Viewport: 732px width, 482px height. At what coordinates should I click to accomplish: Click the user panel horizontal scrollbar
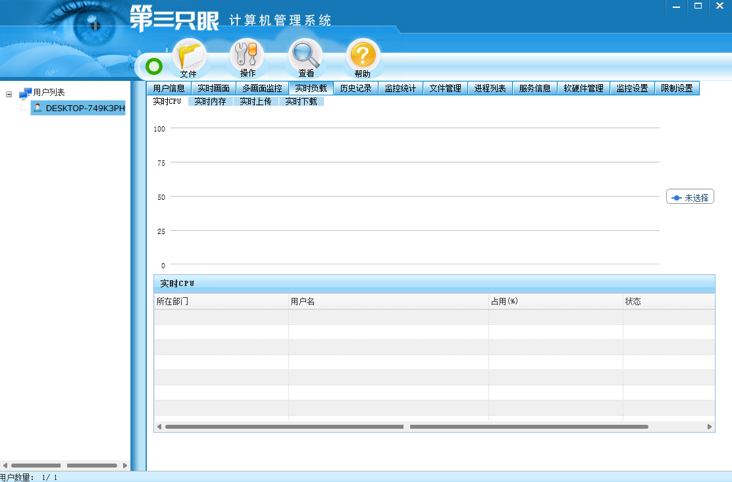point(65,466)
